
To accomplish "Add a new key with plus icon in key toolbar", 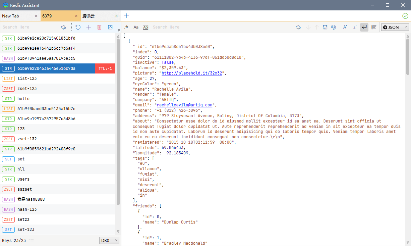I will 89,27.
